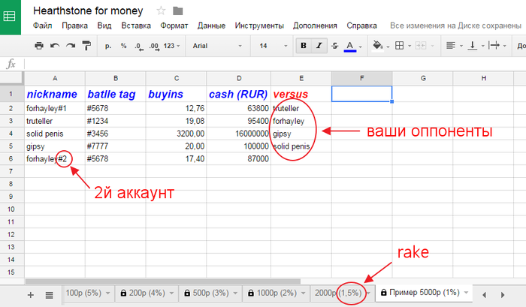
Task: Toggle italic formatting
Action: click(x=319, y=46)
